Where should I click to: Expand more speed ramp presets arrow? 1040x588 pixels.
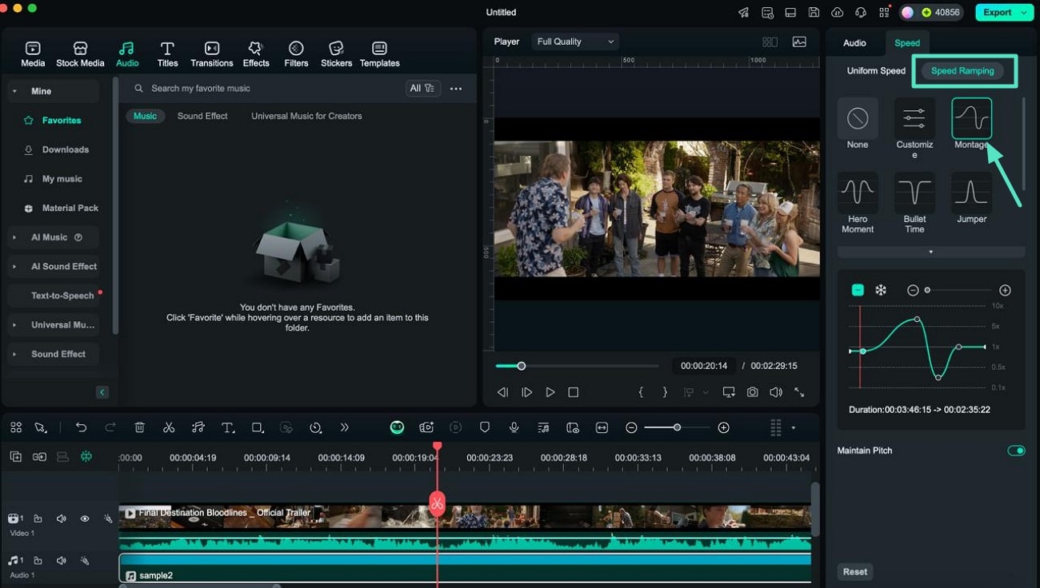click(930, 252)
